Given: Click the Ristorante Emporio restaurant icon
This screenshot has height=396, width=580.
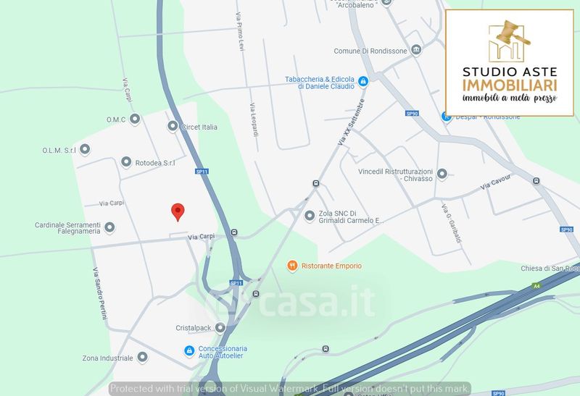Looking at the screenshot, I should point(292,266).
